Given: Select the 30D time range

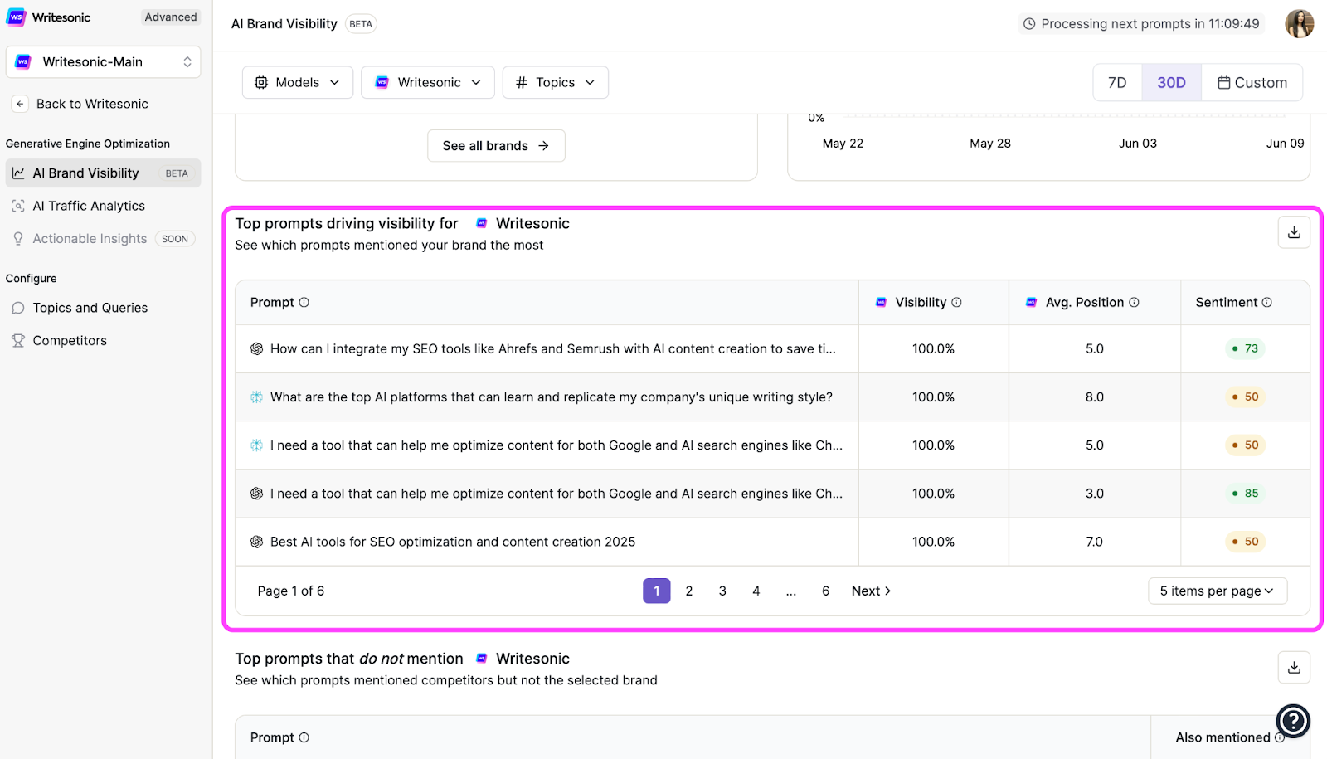Looking at the screenshot, I should point(1171,83).
